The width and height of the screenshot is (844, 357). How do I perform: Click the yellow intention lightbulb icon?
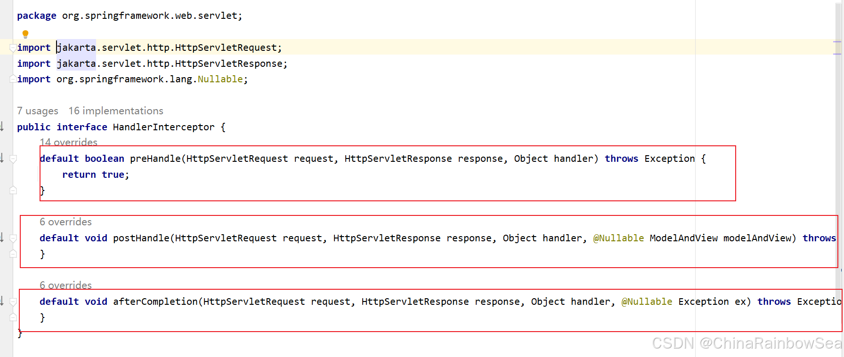point(25,34)
